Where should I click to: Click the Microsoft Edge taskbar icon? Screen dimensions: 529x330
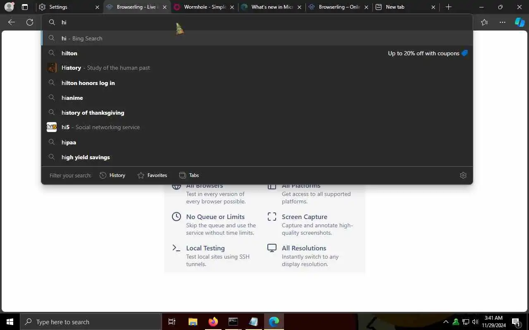(274, 322)
